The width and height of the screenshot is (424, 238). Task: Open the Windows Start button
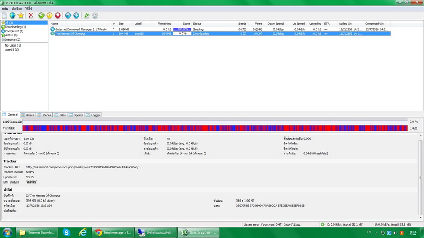(x=7, y=233)
